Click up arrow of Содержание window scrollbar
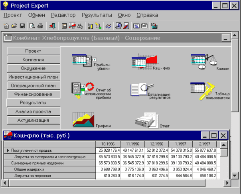The width and height of the screenshot is (241, 194). tap(235, 36)
